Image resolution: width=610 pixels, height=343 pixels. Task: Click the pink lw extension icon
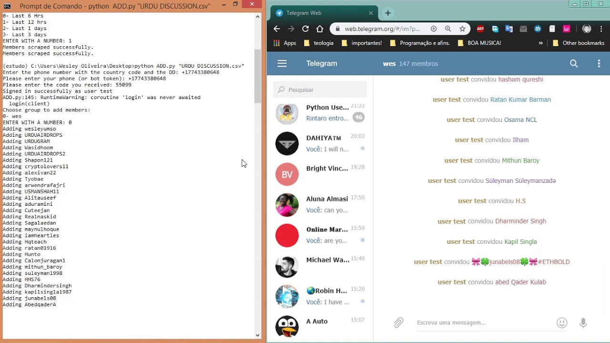click(567, 29)
